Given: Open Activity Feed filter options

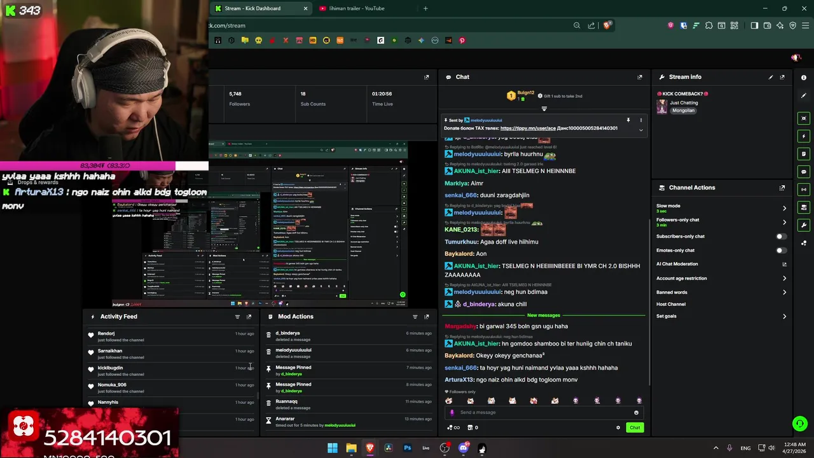Looking at the screenshot, I should (x=237, y=317).
